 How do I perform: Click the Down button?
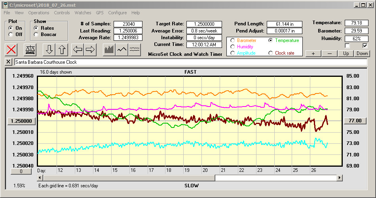[x=362, y=53]
